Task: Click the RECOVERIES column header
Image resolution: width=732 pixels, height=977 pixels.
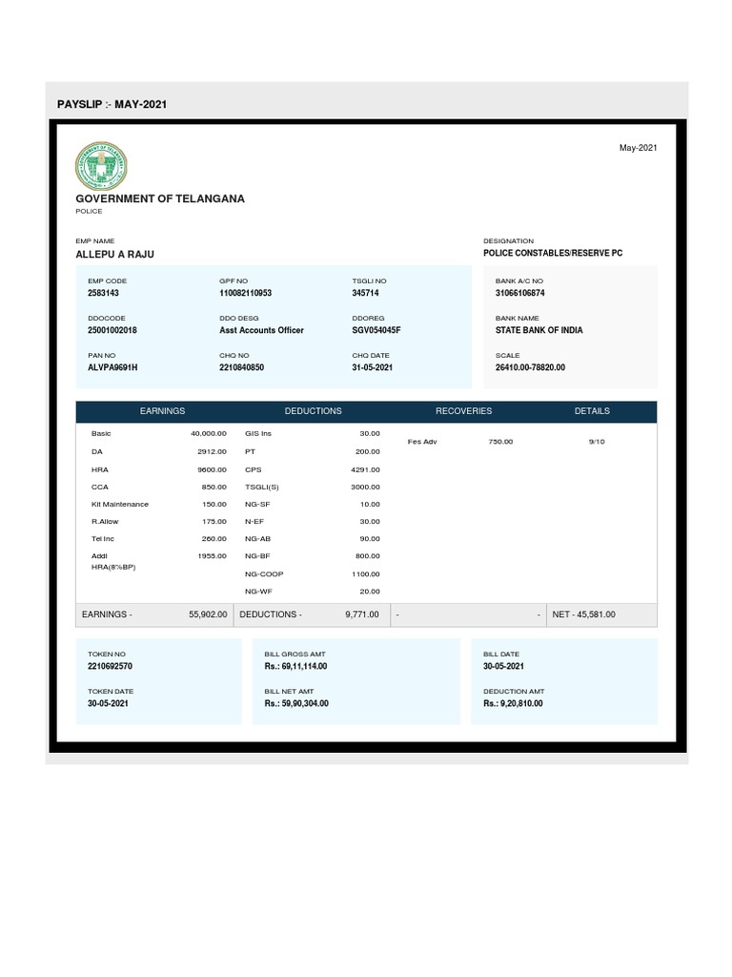Action: [464, 411]
